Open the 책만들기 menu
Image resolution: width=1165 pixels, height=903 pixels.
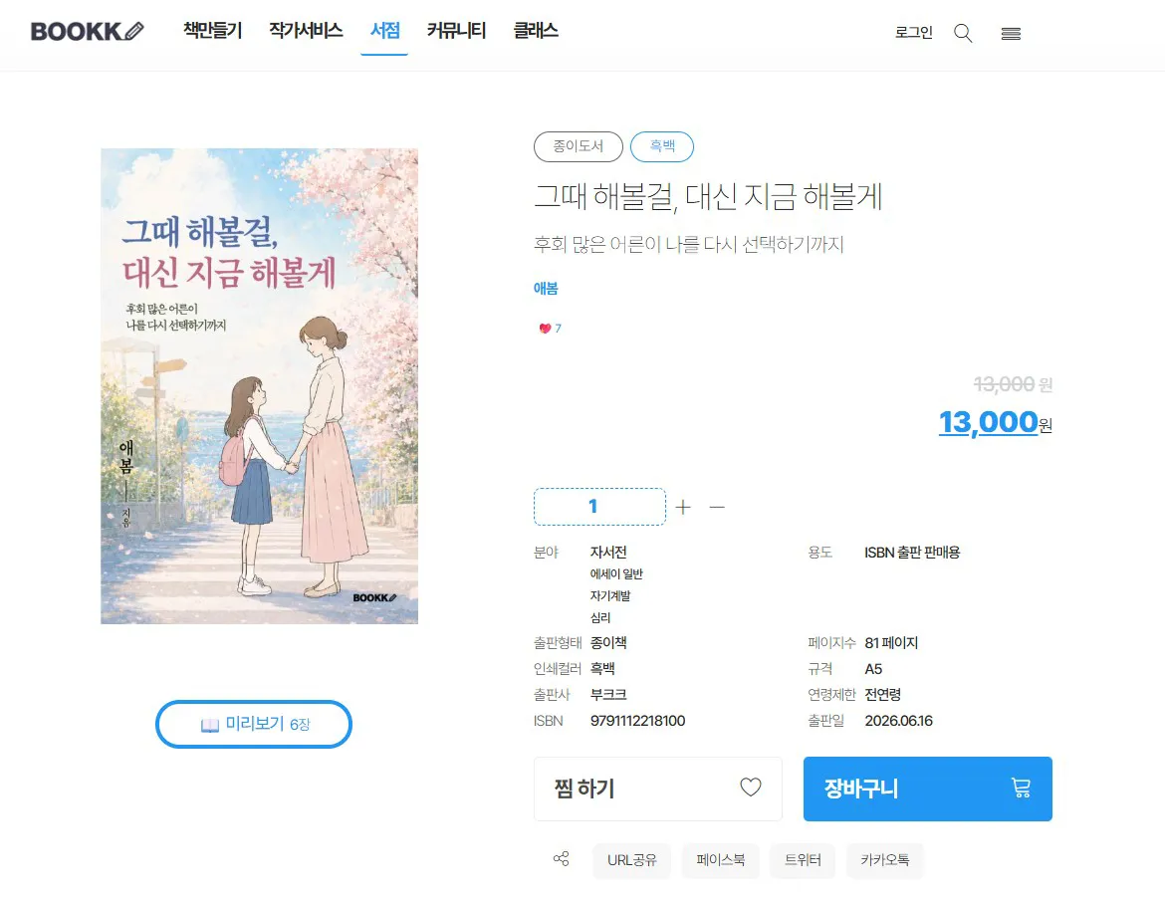tap(212, 31)
